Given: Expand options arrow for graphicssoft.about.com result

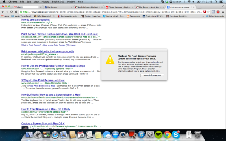Looking at the screenshot, I should (x=100, y=126).
